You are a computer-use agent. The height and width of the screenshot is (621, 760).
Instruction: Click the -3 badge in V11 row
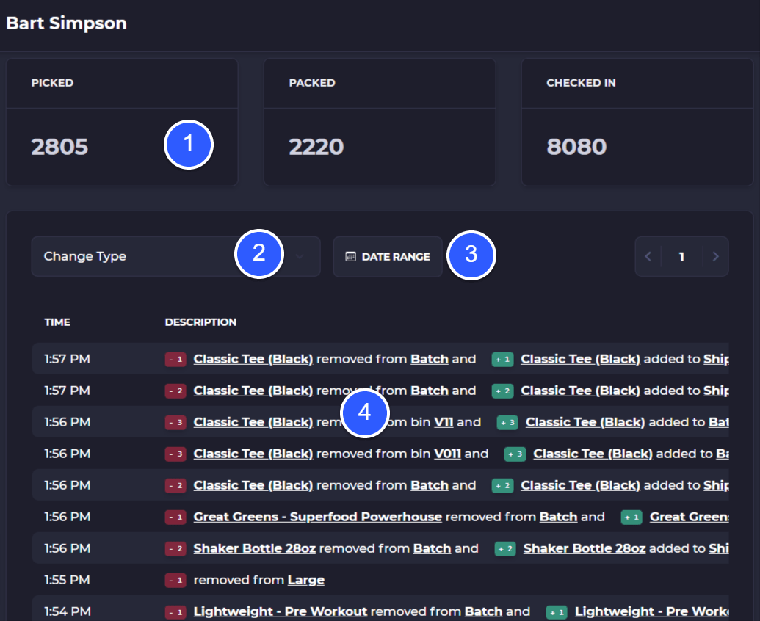click(x=175, y=423)
